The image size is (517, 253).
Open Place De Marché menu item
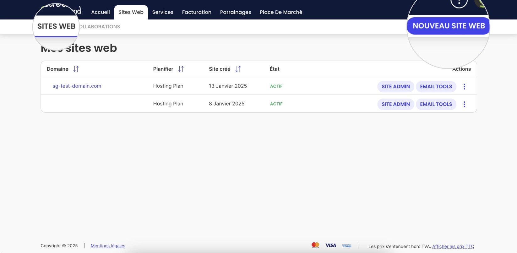pos(281,12)
